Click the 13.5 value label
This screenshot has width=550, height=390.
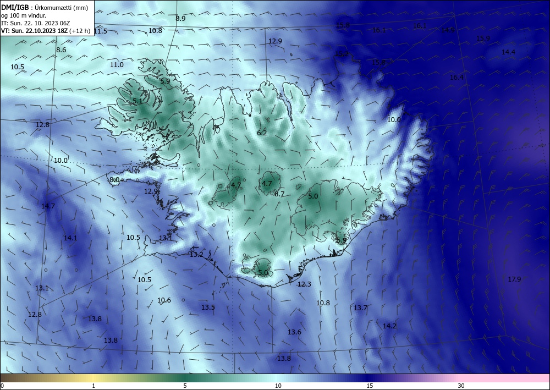208,307
